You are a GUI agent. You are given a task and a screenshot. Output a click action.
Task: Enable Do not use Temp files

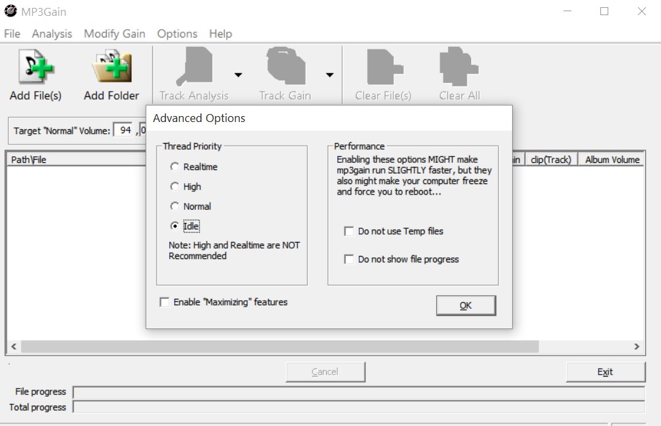348,231
